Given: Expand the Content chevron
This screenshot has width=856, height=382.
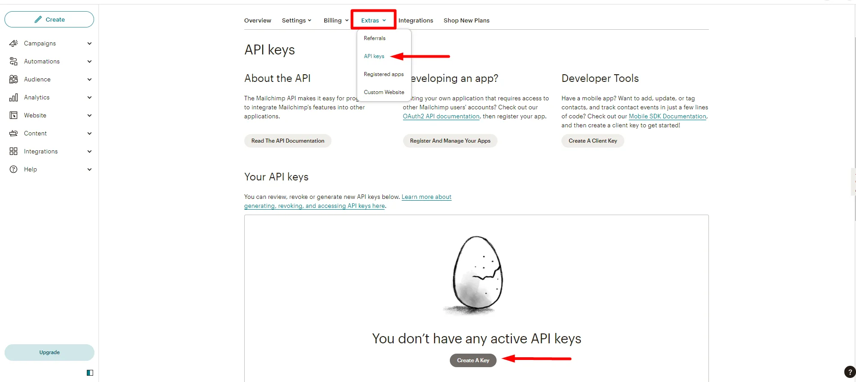Looking at the screenshot, I should pos(90,133).
